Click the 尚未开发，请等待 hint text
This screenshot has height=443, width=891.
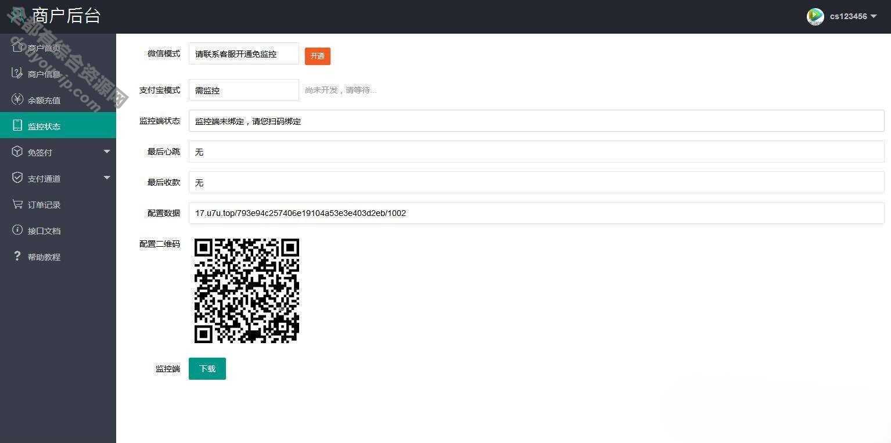click(x=340, y=90)
